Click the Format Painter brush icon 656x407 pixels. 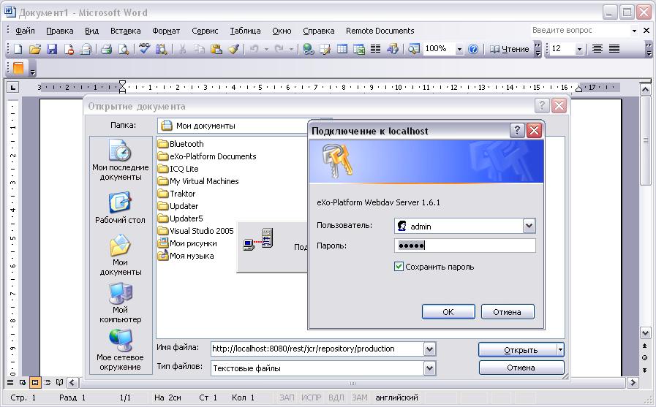(233, 49)
